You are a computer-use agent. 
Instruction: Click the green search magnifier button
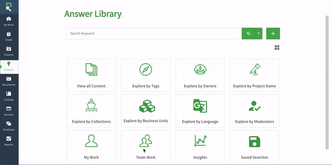pos(248,33)
